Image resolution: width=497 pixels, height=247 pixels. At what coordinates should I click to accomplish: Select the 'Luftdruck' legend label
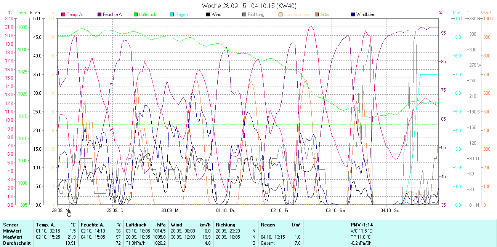(x=148, y=14)
